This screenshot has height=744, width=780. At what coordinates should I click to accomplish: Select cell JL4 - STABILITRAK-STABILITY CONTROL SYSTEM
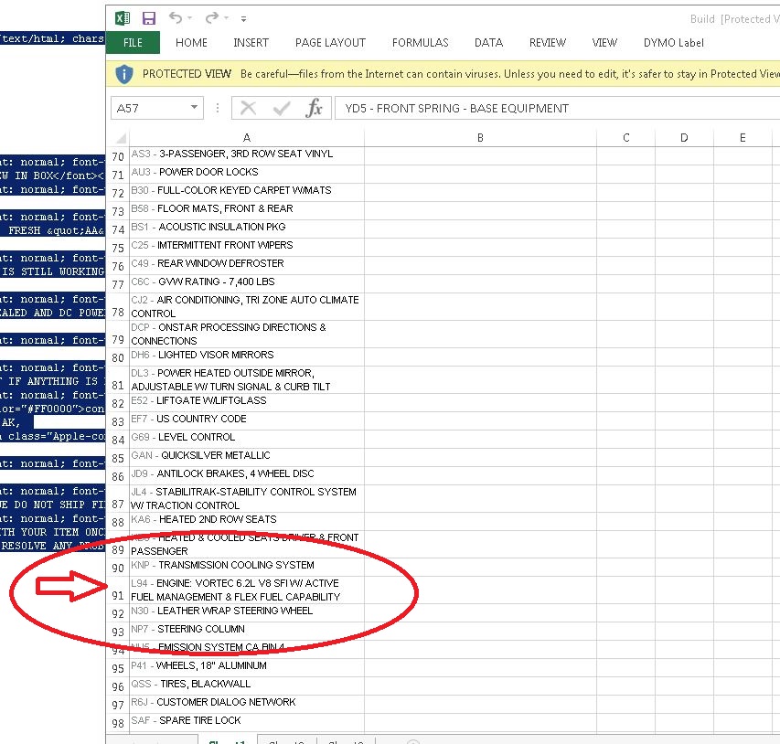click(x=247, y=499)
